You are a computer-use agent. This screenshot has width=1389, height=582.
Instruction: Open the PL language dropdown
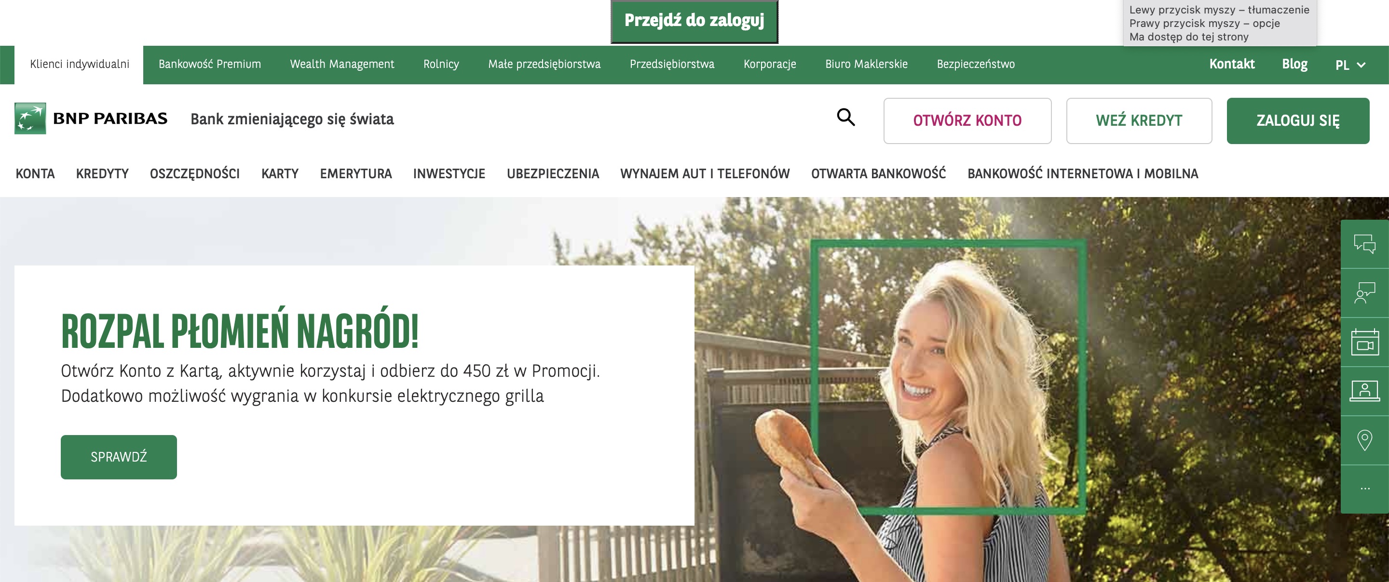tap(1349, 65)
